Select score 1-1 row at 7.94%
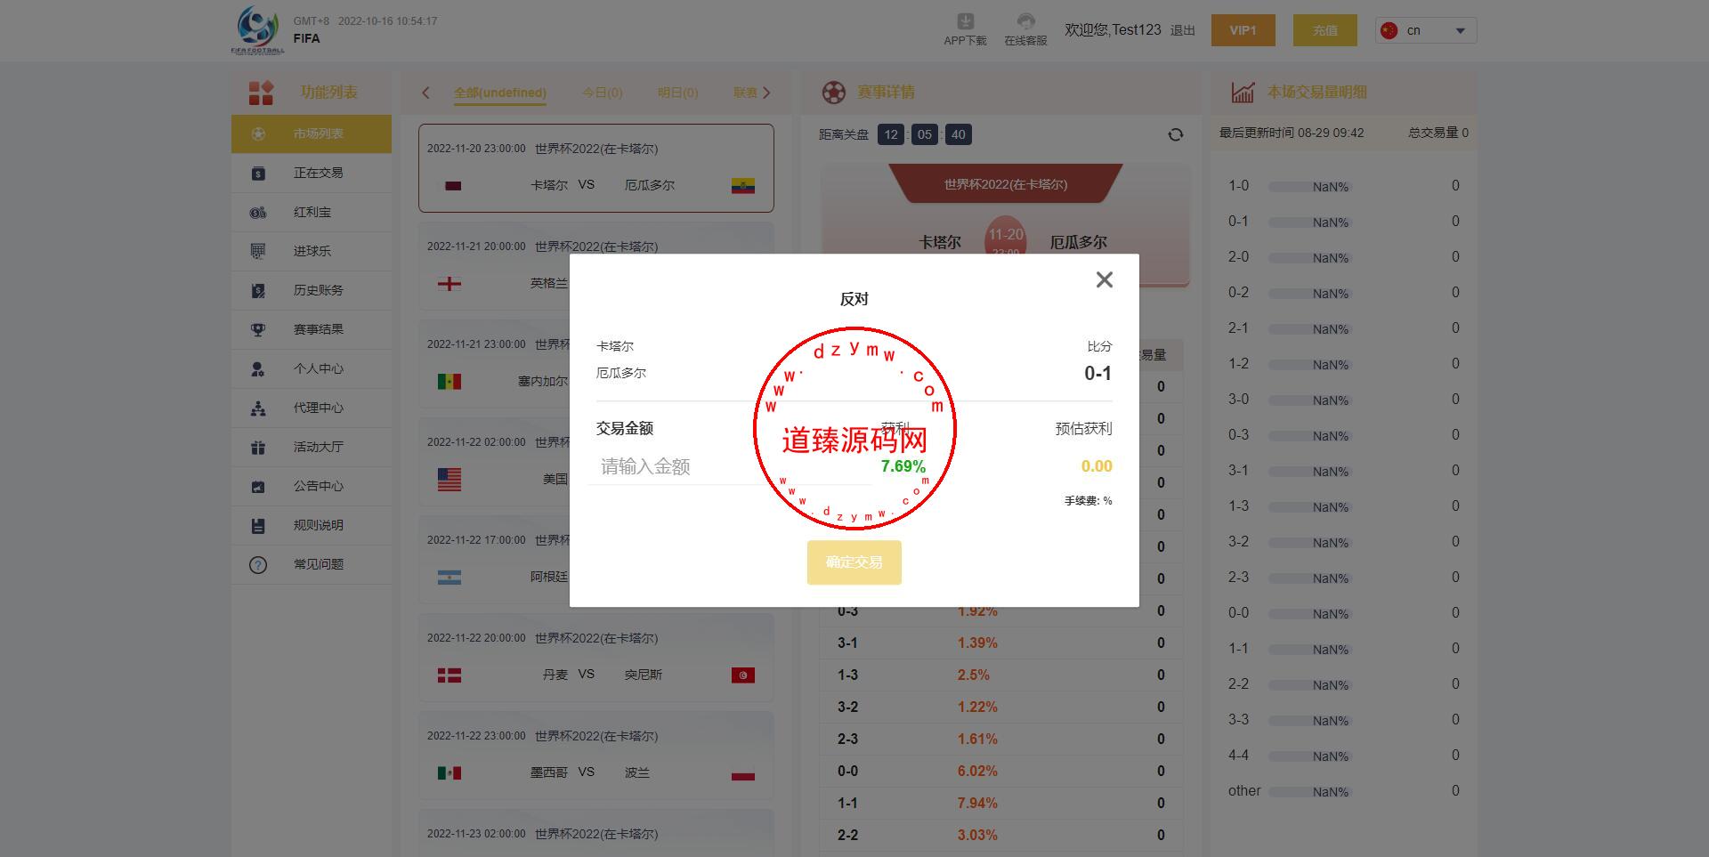The image size is (1709, 857). [x=1001, y=803]
